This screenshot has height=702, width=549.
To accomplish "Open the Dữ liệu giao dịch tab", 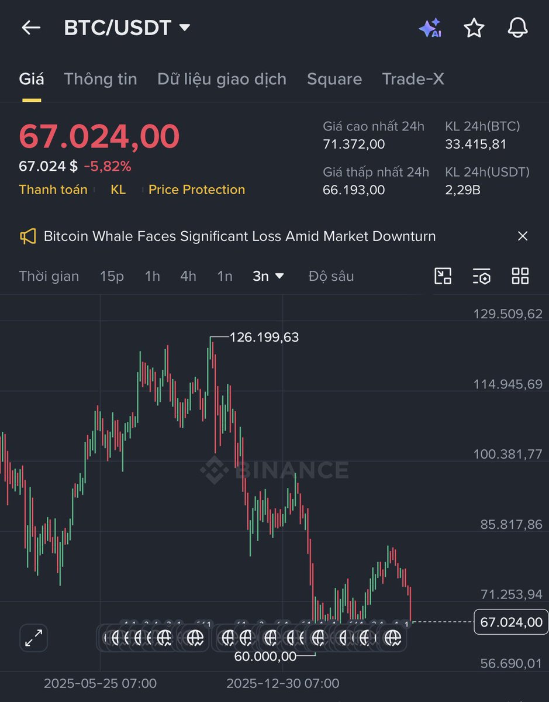I will point(222,79).
